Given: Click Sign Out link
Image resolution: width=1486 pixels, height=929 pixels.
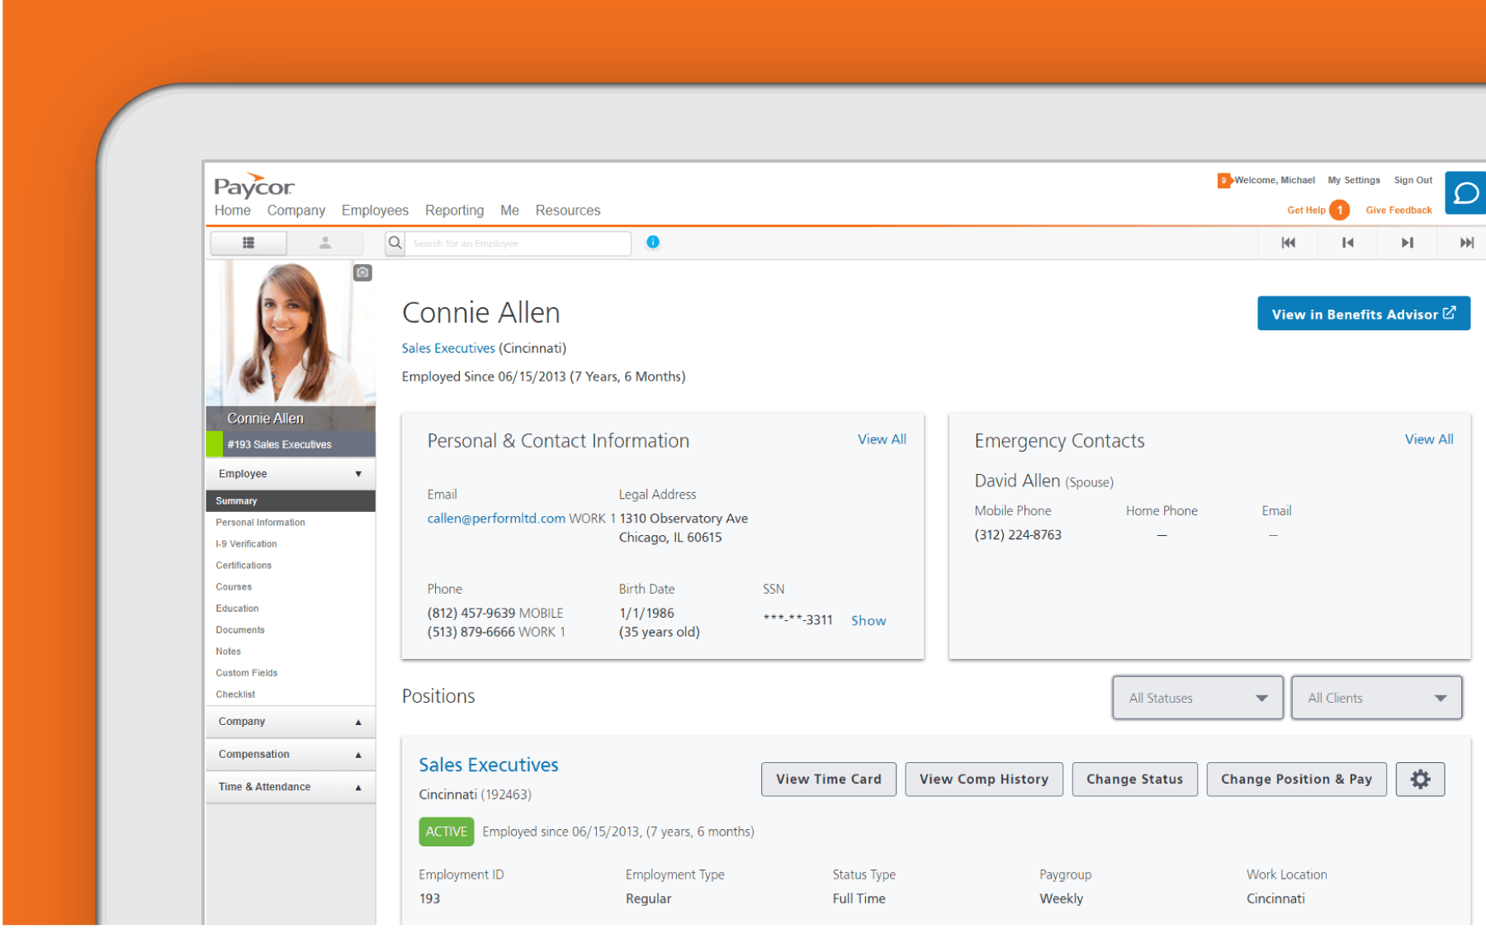Looking at the screenshot, I should [x=1413, y=180].
